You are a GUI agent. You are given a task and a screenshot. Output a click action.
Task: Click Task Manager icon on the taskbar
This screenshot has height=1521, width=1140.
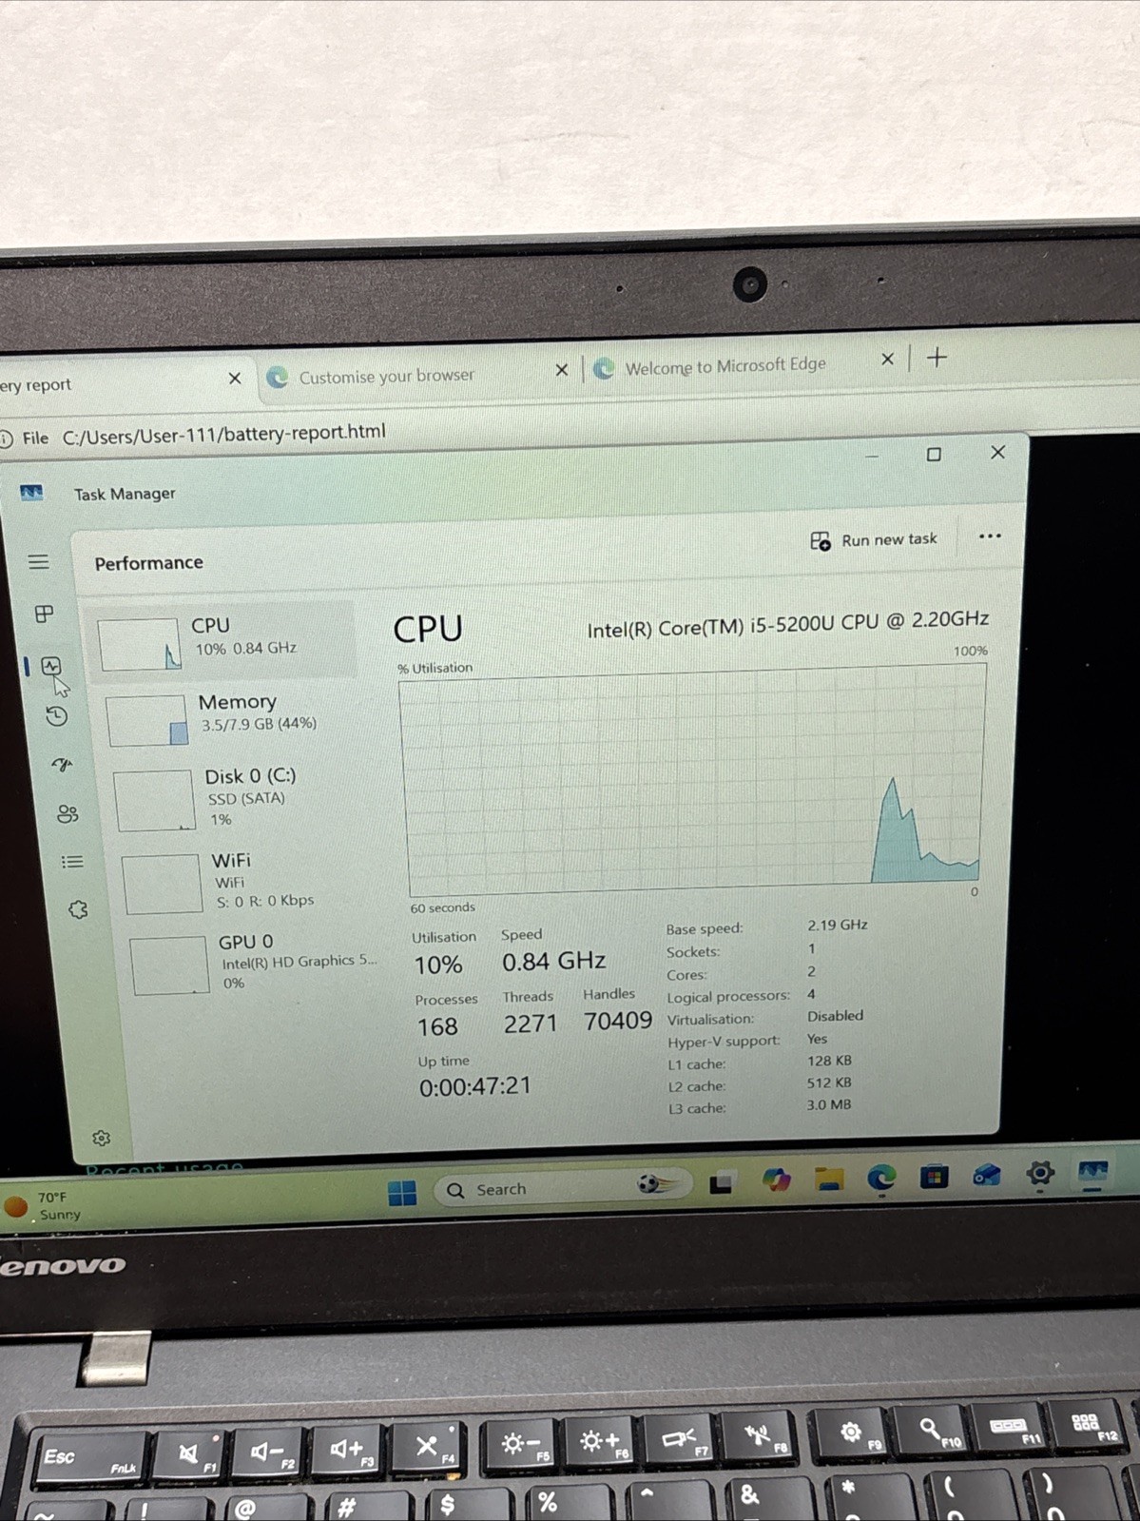1092,1171
